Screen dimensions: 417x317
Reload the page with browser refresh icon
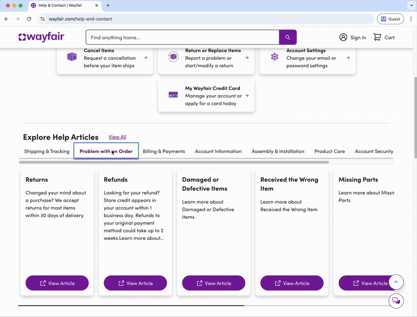point(29,19)
